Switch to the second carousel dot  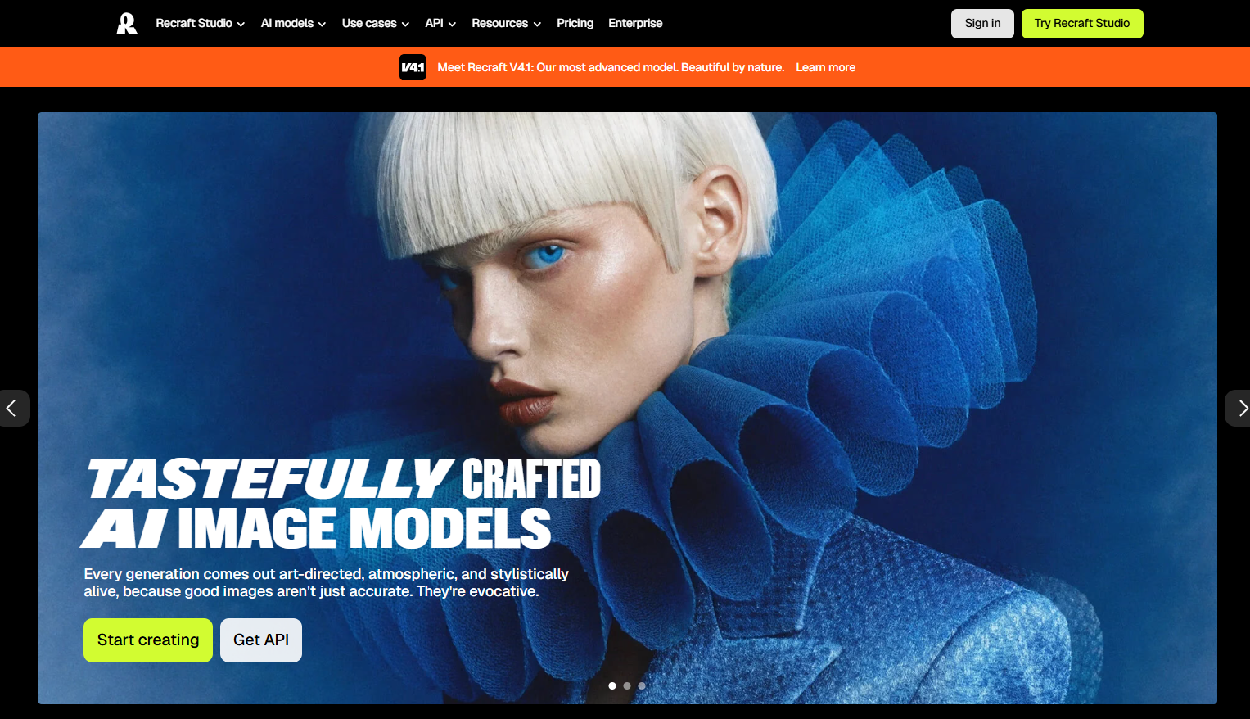click(x=627, y=685)
